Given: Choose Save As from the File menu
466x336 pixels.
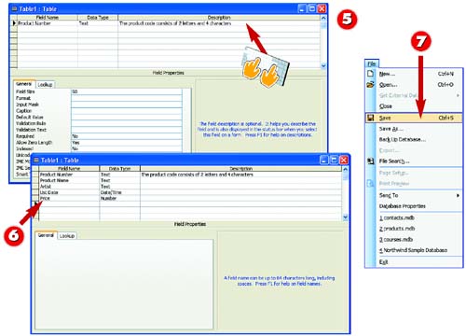Looking at the screenshot, I should click(391, 129).
